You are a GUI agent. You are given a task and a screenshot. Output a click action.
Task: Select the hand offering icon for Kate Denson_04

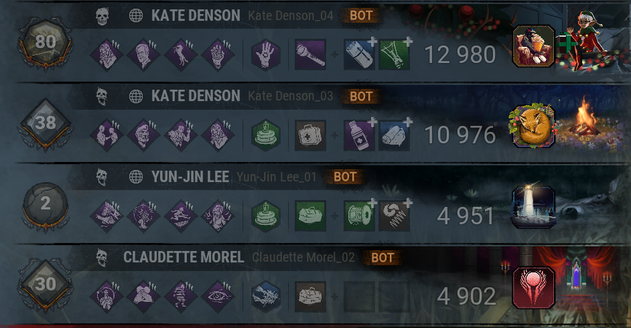[x=266, y=54]
